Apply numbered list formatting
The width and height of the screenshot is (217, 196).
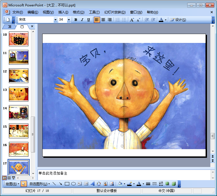coord(118,20)
